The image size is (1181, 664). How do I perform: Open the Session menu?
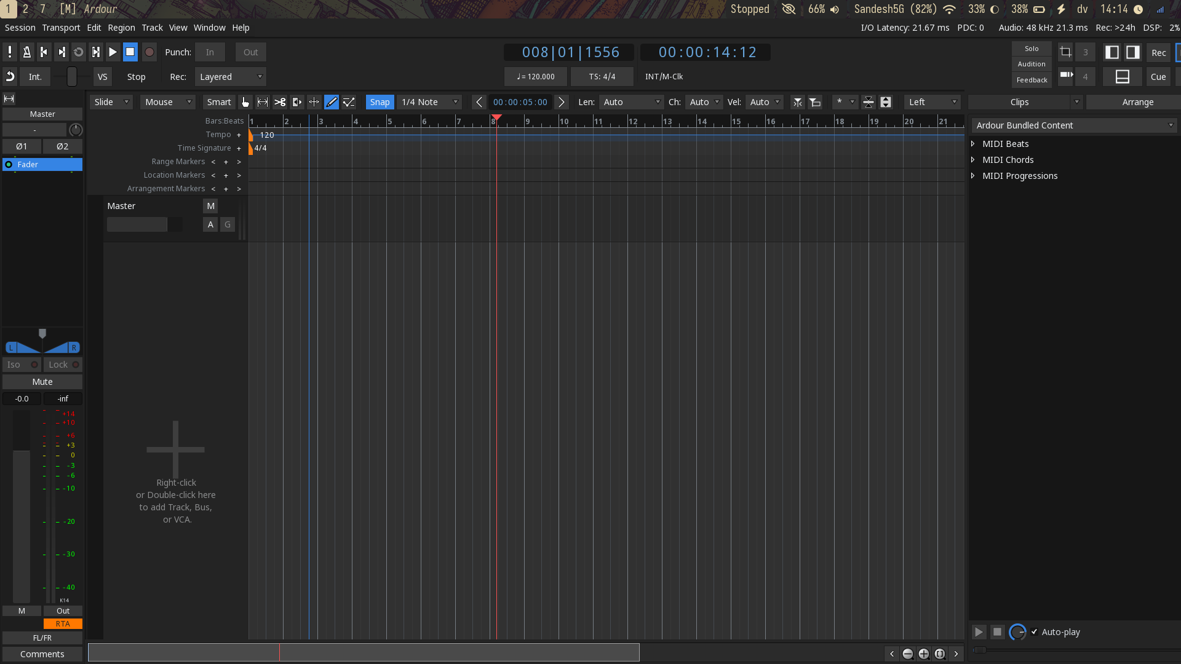[x=20, y=28]
